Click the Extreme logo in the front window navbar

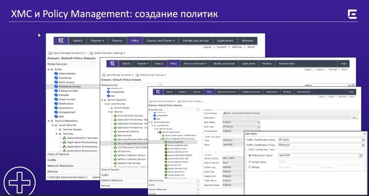(x=158, y=92)
